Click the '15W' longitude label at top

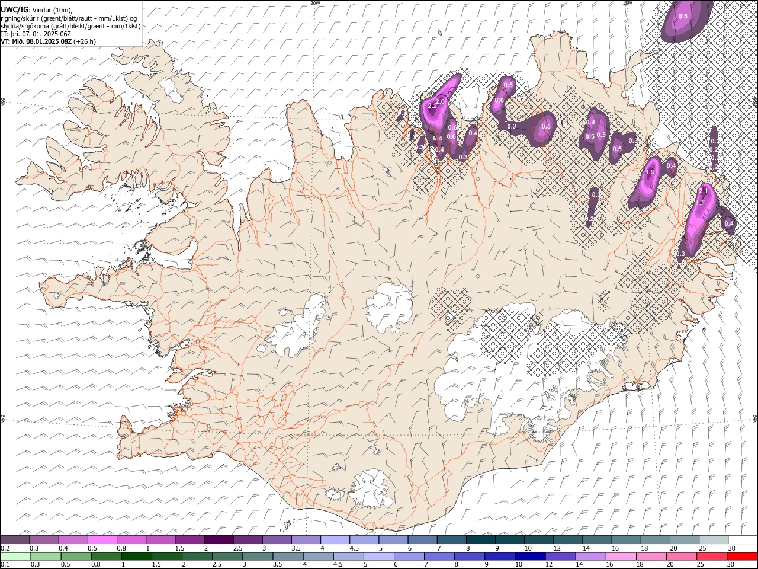(627, 3)
